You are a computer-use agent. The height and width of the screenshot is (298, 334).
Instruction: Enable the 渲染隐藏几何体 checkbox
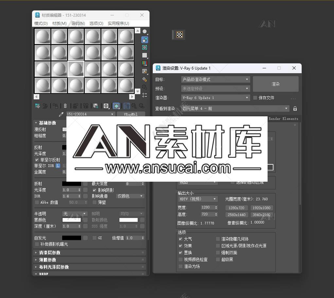[218, 239]
